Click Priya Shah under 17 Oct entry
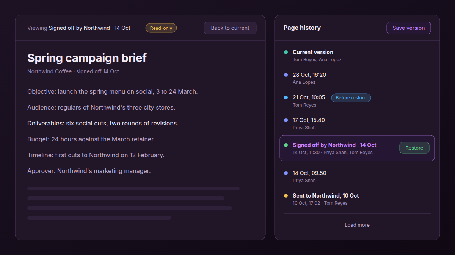The height and width of the screenshot is (255, 455). tap(304, 128)
